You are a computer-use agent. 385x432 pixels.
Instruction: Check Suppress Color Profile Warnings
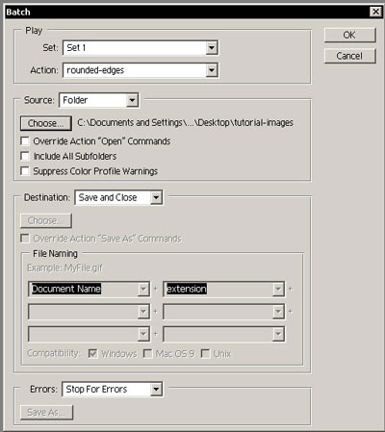(25, 171)
